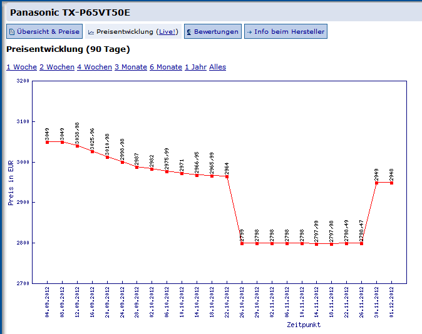Viewport: 422px width, 334px height.
Task: Click the Preis in EUR axis label
Action: [x=11, y=183]
